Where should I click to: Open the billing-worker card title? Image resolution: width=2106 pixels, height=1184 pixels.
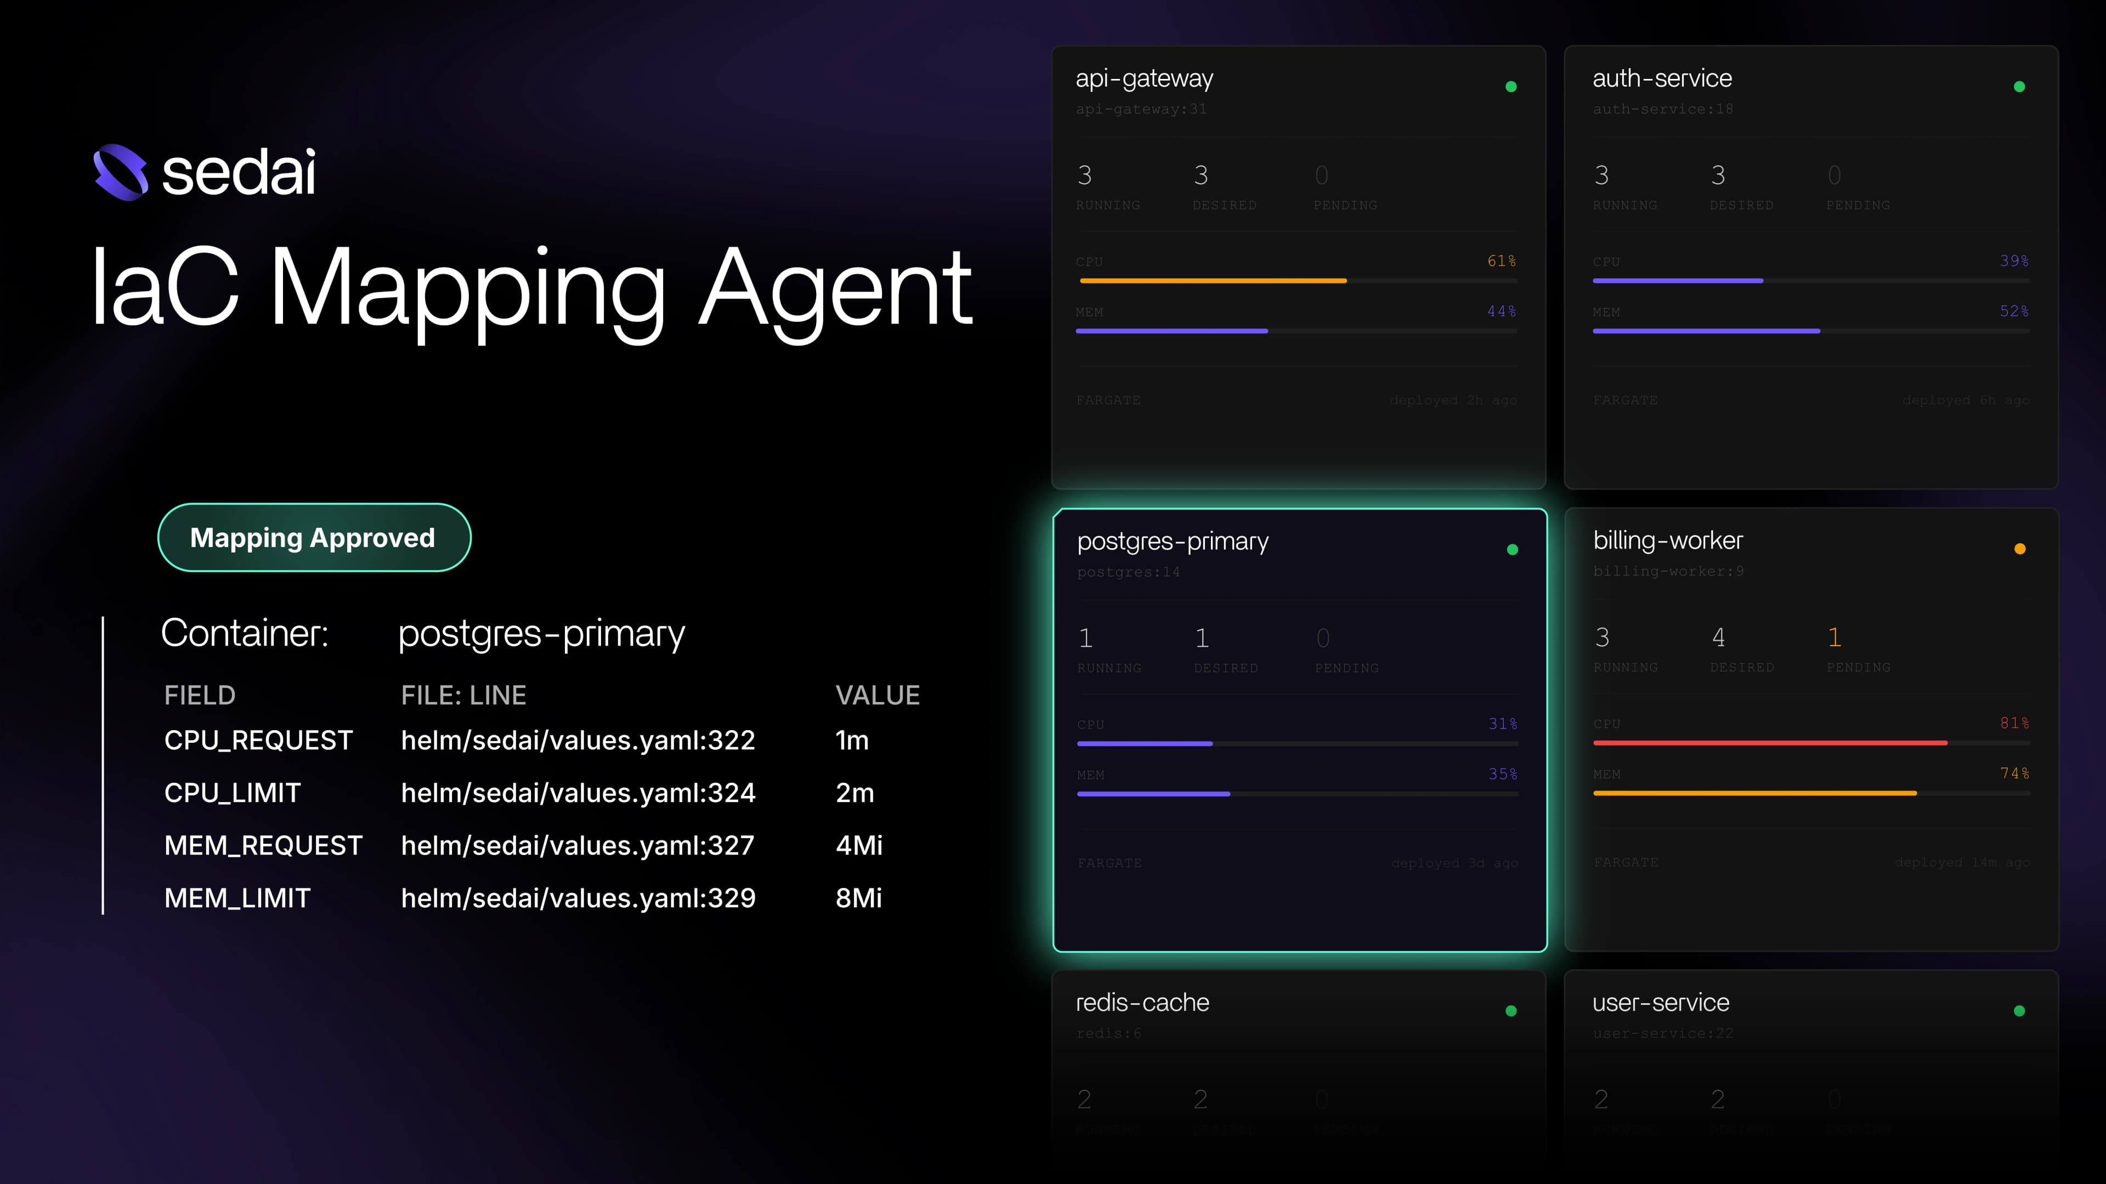1668,540
